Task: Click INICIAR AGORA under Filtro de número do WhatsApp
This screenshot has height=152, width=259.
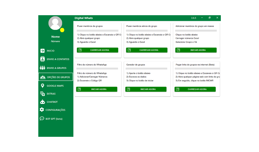Action: [97, 89]
